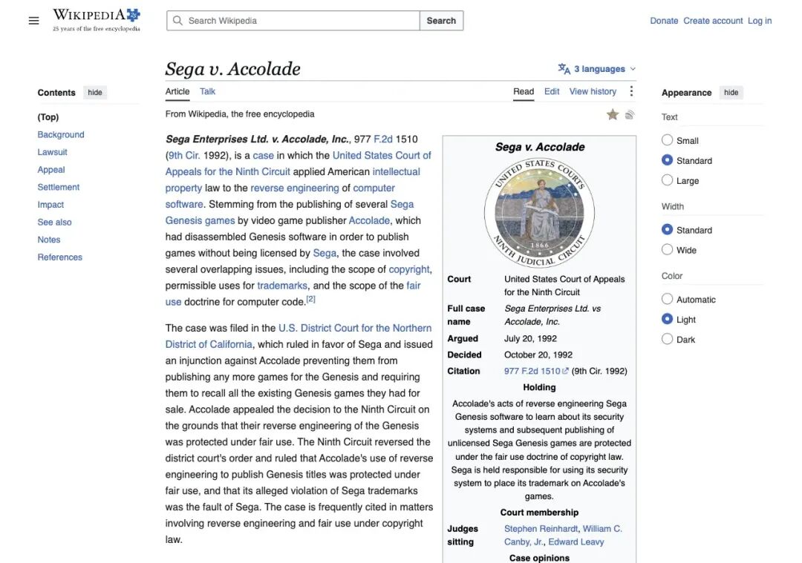Click the external link icon after 977 F.2d 1510

(x=565, y=371)
